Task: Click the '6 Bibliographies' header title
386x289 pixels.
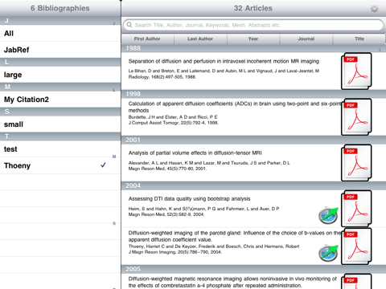Action: (x=60, y=8)
